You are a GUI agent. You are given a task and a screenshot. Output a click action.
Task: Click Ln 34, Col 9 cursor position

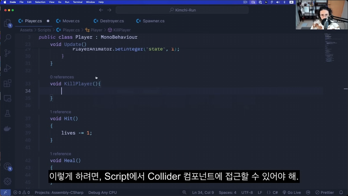[x=203, y=192]
